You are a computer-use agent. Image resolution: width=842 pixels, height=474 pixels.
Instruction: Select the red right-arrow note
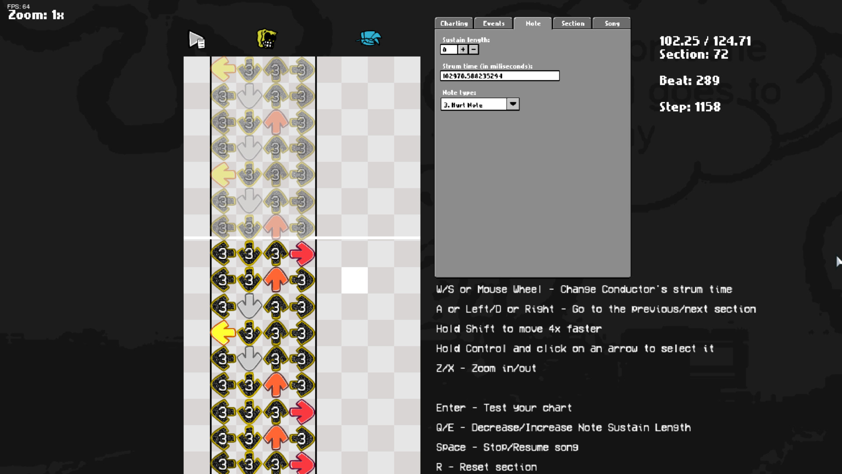[302, 253]
